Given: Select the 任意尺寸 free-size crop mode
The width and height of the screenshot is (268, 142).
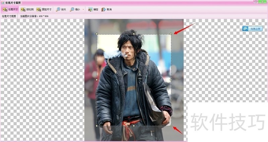Looking at the screenshot, I should (x=10, y=10).
